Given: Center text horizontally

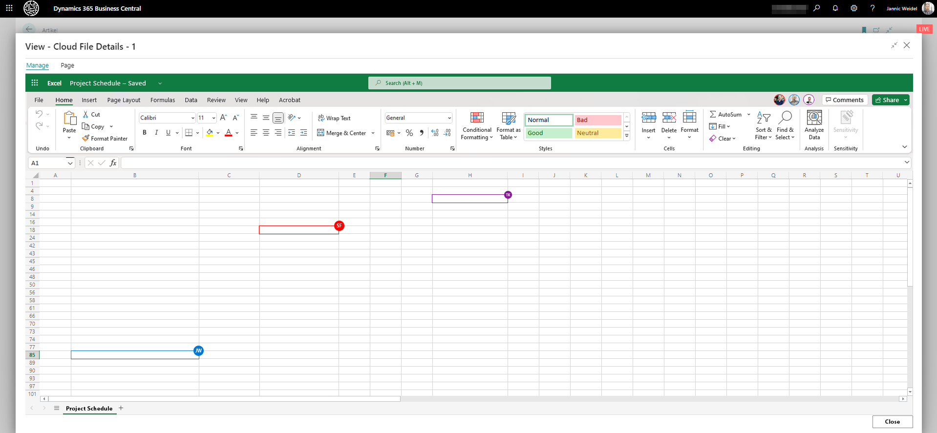Looking at the screenshot, I should coord(266,132).
